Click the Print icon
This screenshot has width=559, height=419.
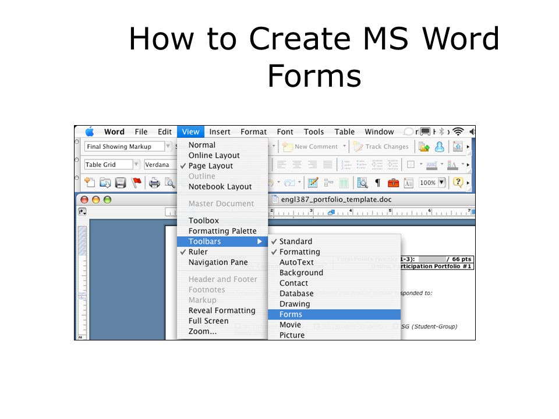[154, 183]
